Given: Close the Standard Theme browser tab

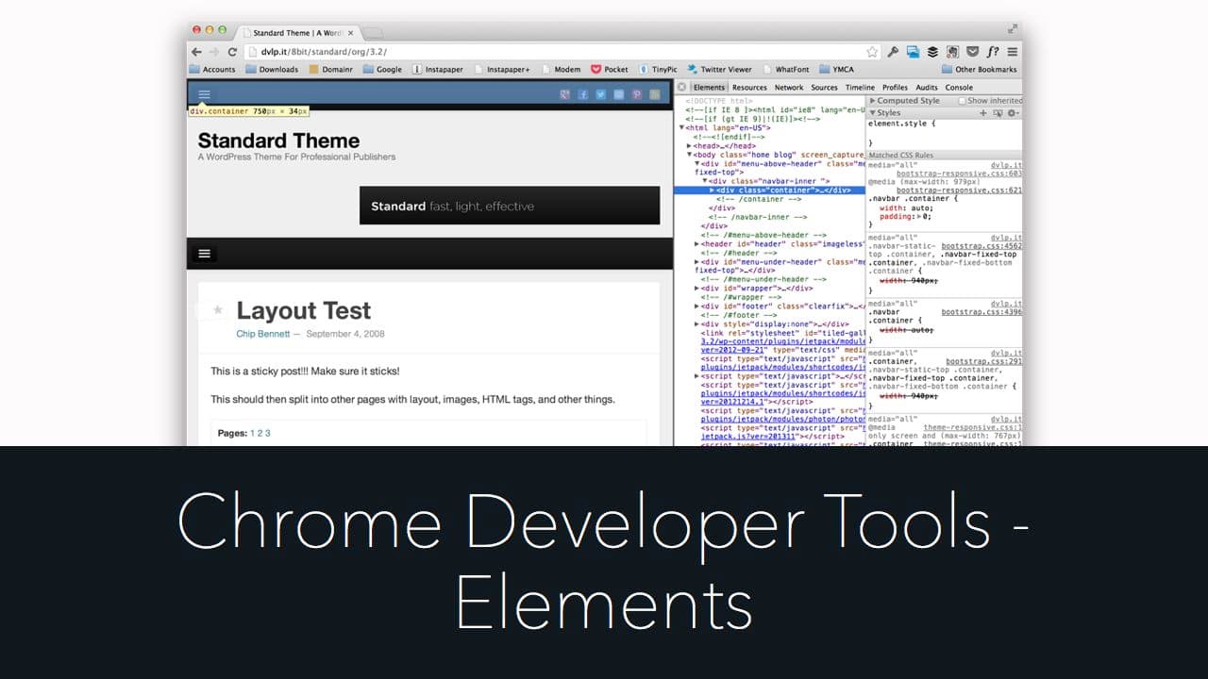Looking at the screenshot, I should [x=351, y=32].
